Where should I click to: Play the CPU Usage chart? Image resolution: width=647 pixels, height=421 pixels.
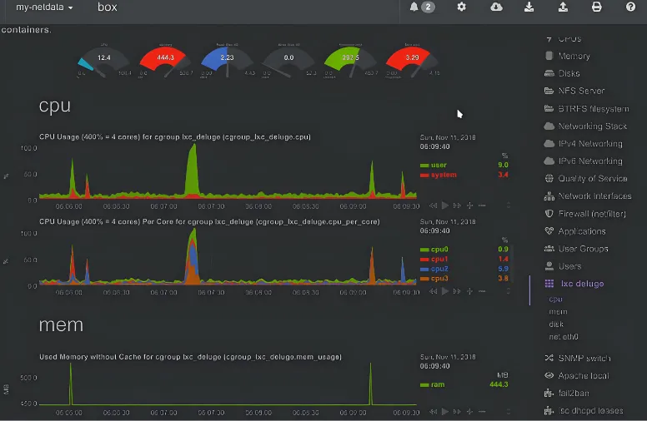coord(445,206)
